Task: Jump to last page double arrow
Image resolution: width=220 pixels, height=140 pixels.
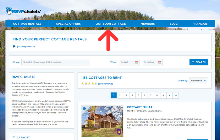Action: (x=176, y=96)
